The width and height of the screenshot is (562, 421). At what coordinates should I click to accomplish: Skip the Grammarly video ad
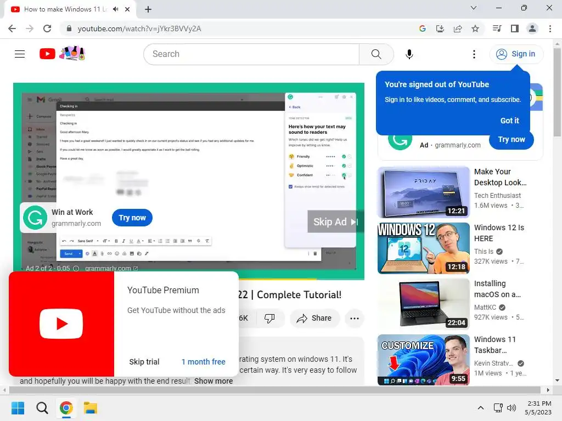click(335, 222)
